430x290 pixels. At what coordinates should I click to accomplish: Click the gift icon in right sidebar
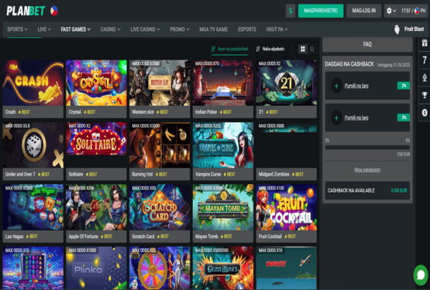(425, 43)
